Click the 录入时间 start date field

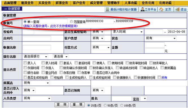point(154,32)
